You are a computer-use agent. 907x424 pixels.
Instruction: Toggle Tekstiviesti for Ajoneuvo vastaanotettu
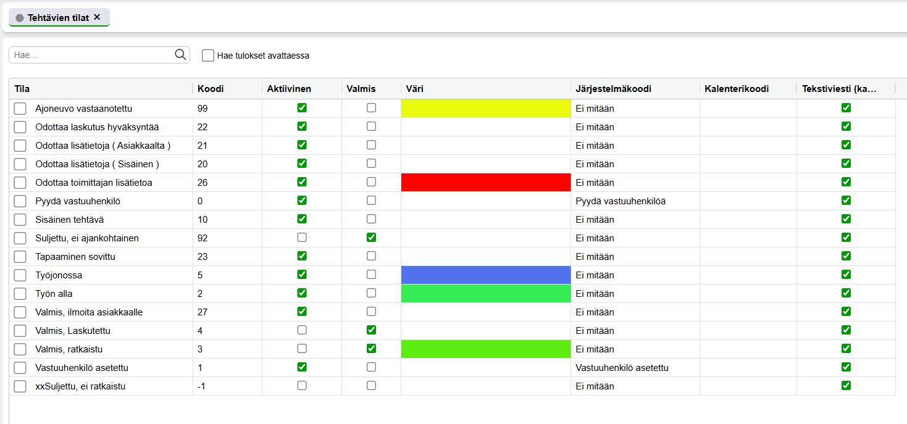click(x=846, y=107)
